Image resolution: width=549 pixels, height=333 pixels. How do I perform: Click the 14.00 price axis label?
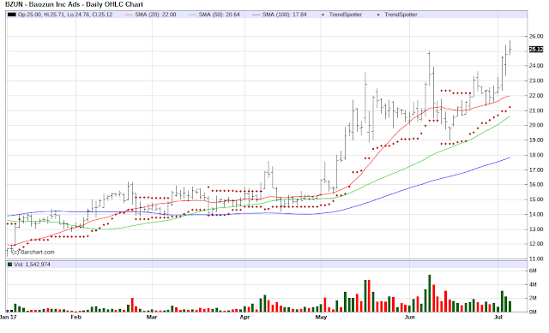coord(536,215)
